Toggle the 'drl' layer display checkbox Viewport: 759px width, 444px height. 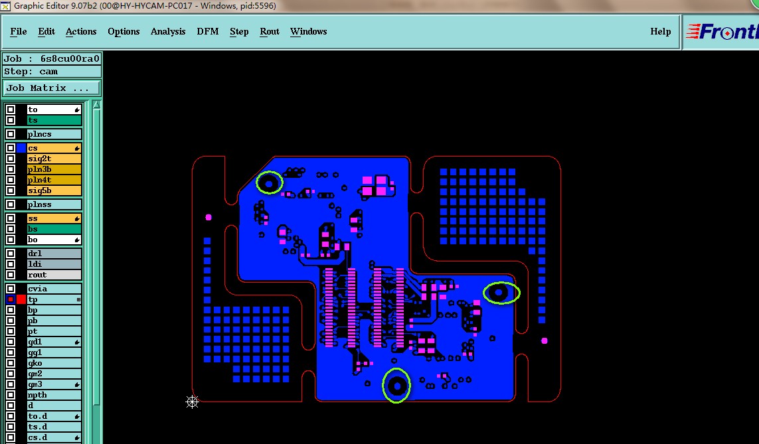pyautogui.click(x=11, y=254)
